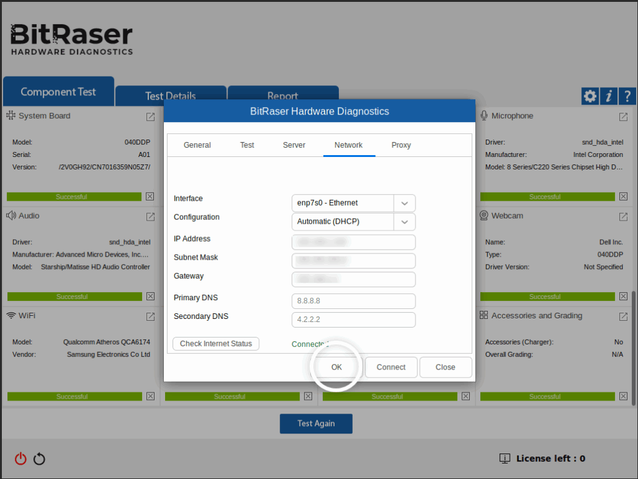
Task: Click the System Board Successful progress bar
Action: (x=74, y=197)
